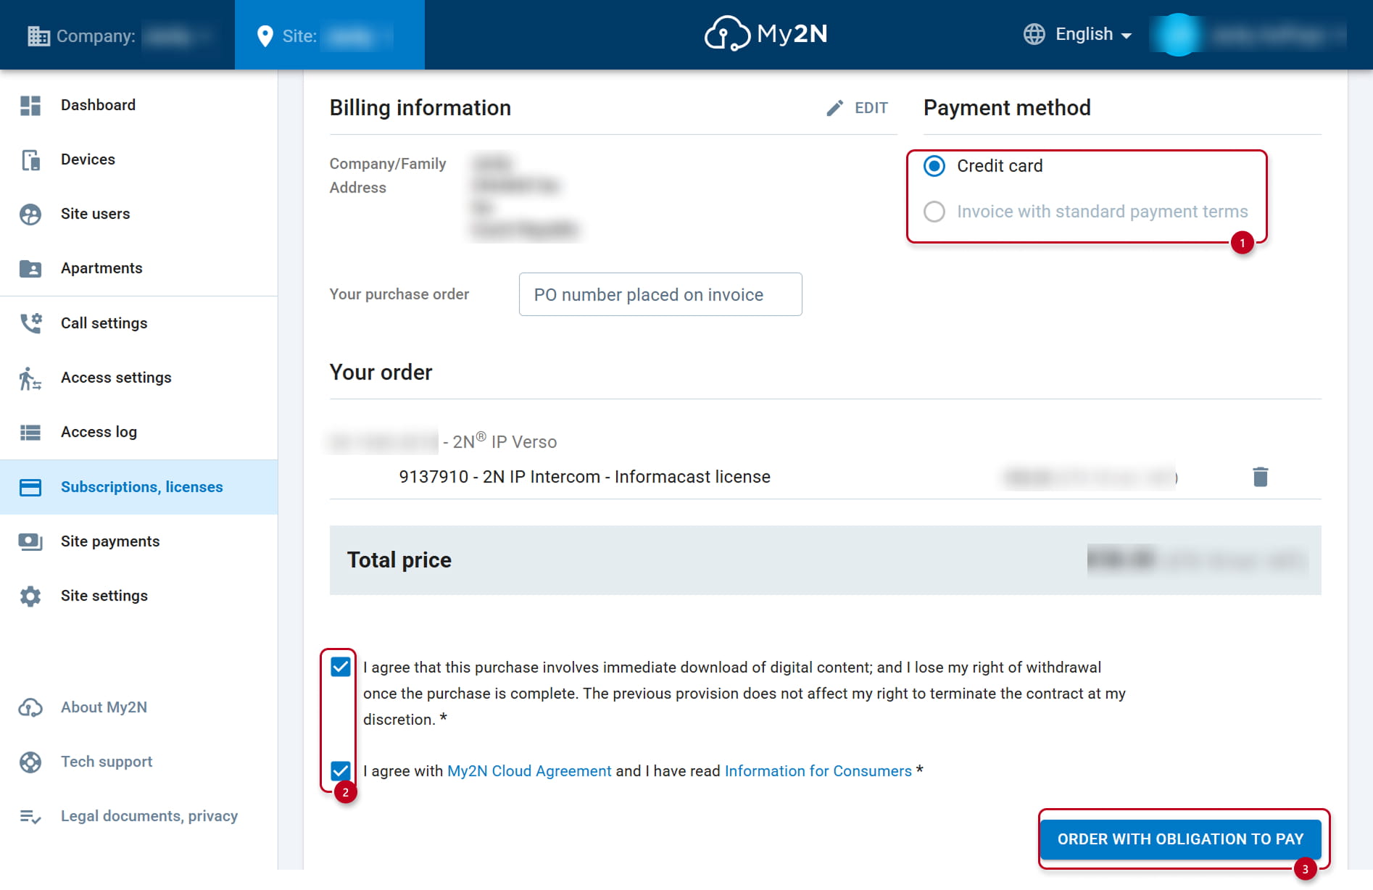
Task: Go to Devices page
Action: click(138, 159)
